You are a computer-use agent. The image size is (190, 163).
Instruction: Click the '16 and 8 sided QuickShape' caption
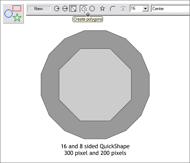(95, 146)
